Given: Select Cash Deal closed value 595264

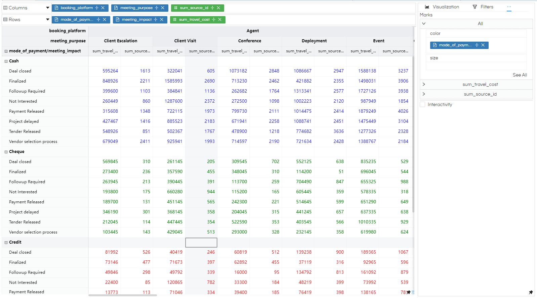Looking at the screenshot, I should 110,71.
